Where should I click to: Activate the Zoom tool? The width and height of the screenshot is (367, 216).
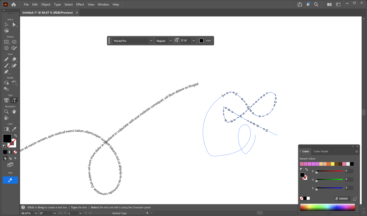click(6, 111)
